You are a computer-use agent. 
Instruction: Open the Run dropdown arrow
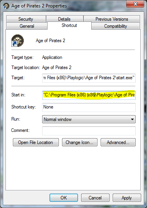coord(132,119)
